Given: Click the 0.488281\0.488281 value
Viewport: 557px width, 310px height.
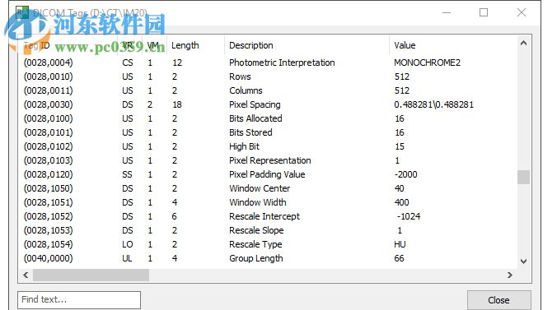Looking at the screenshot, I should [433, 104].
